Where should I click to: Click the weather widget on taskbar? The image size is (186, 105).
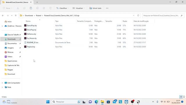pos(10,102)
